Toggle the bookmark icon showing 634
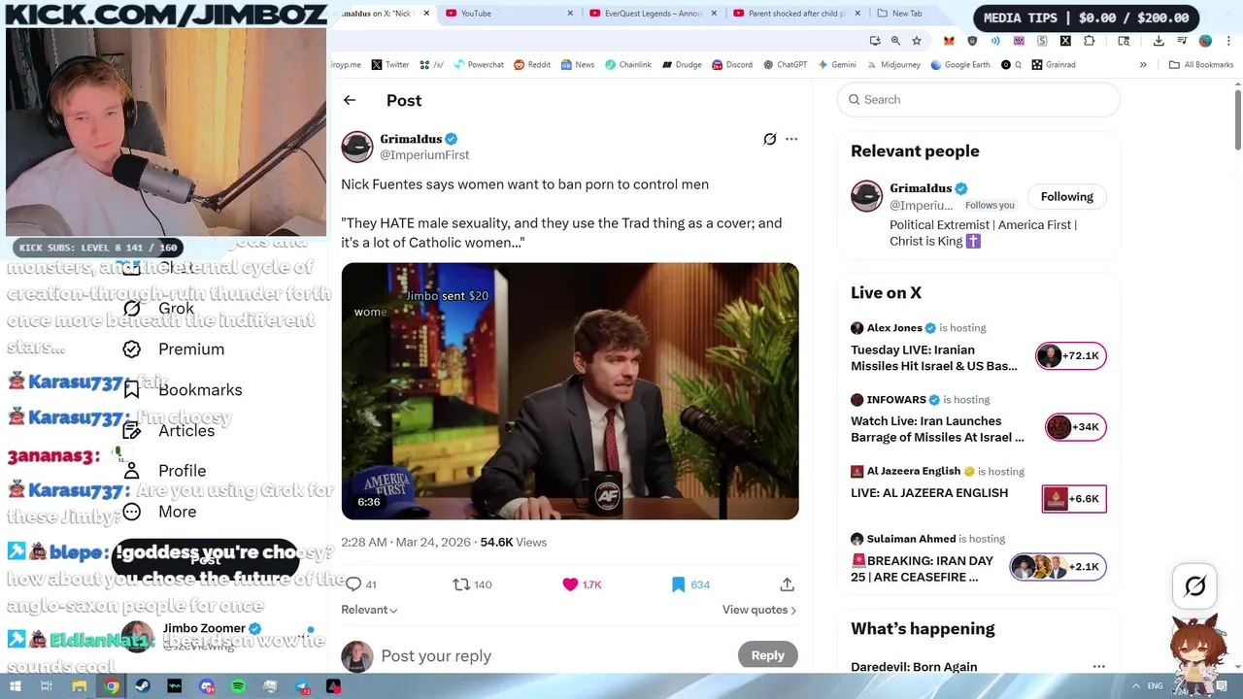This screenshot has height=699, width=1243. (679, 584)
